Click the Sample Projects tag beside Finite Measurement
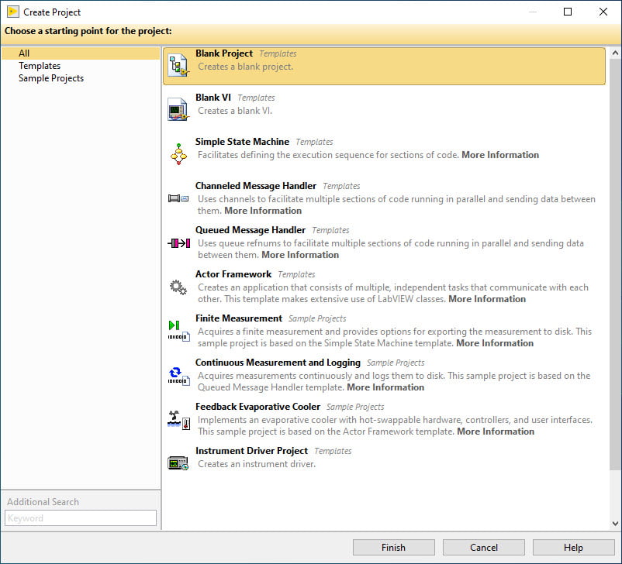Viewport: 622px width, 564px height. [x=317, y=318]
